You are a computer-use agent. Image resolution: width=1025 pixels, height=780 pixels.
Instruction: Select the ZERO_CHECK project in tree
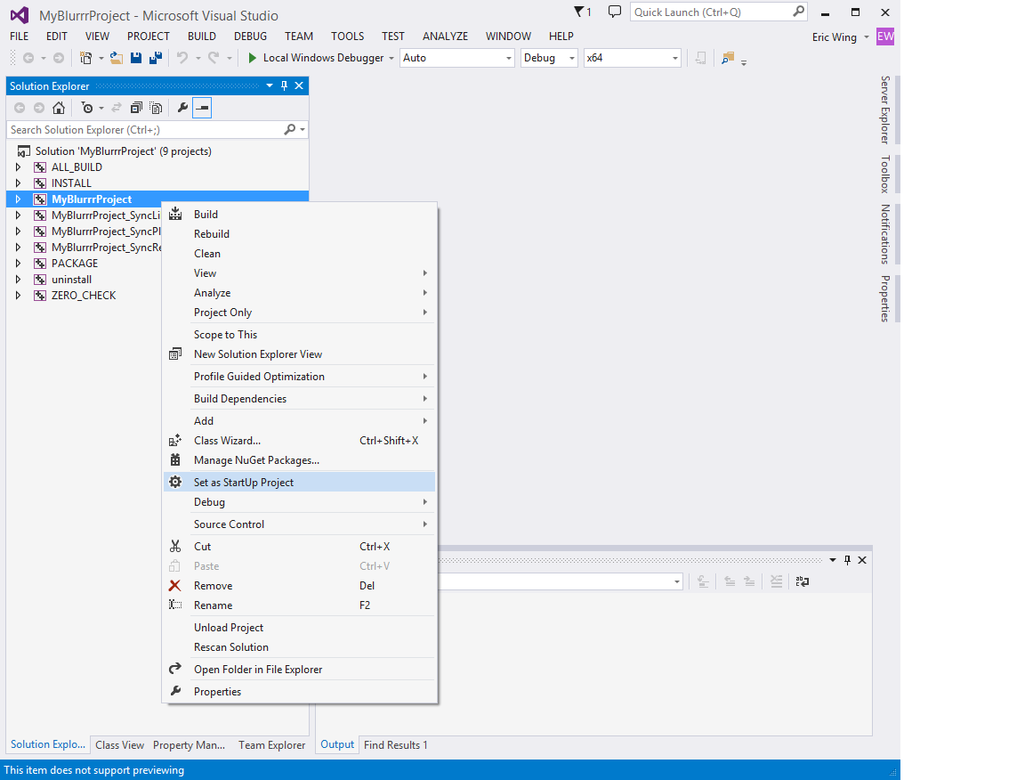click(84, 296)
